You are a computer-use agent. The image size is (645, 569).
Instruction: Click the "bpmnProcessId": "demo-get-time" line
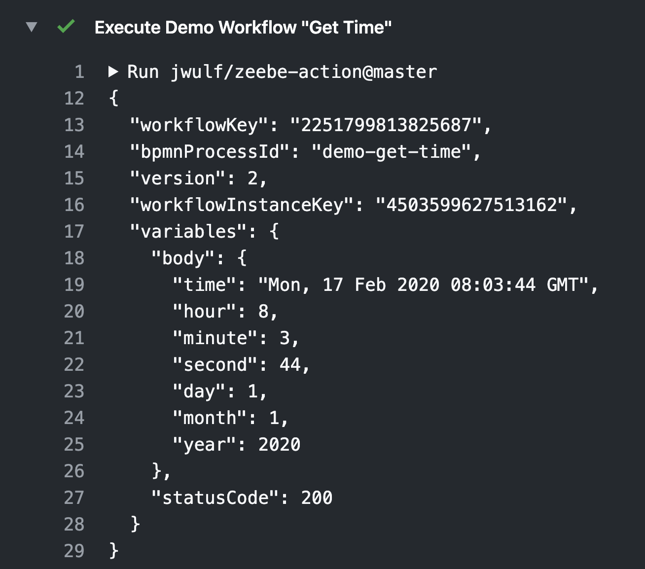coord(305,152)
